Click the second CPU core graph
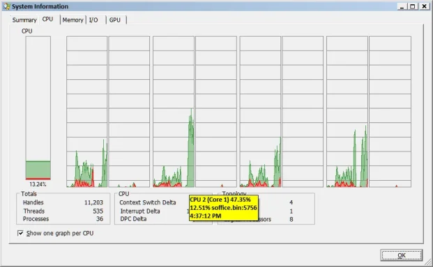Screen dimensions: 433x267 (129, 112)
